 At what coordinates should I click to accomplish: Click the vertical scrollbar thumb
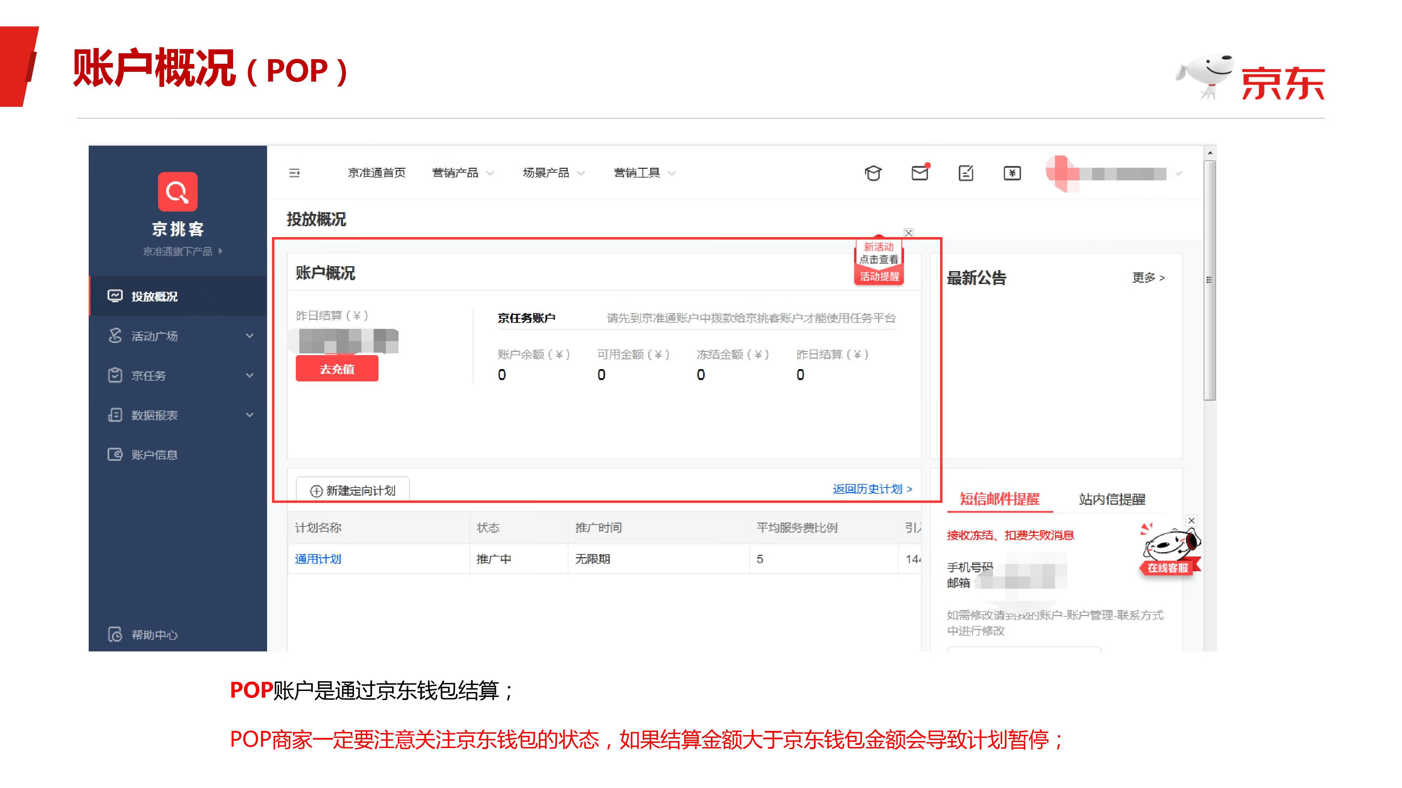point(1210,280)
